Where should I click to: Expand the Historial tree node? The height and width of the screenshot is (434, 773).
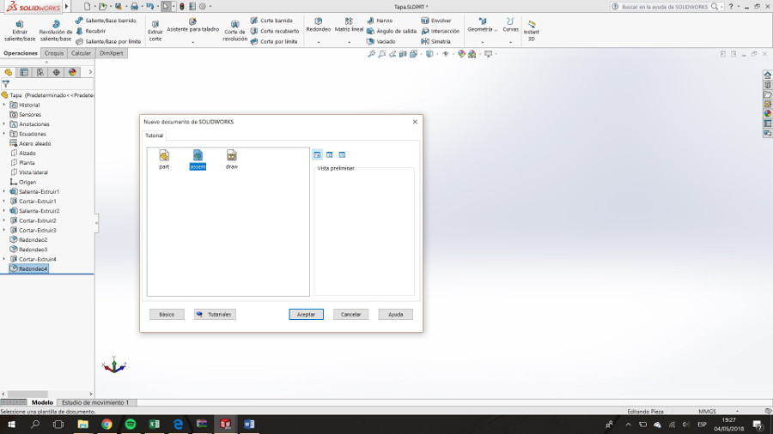[4, 105]
